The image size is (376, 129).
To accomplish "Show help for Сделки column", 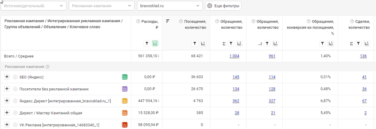I will point(352,22).
